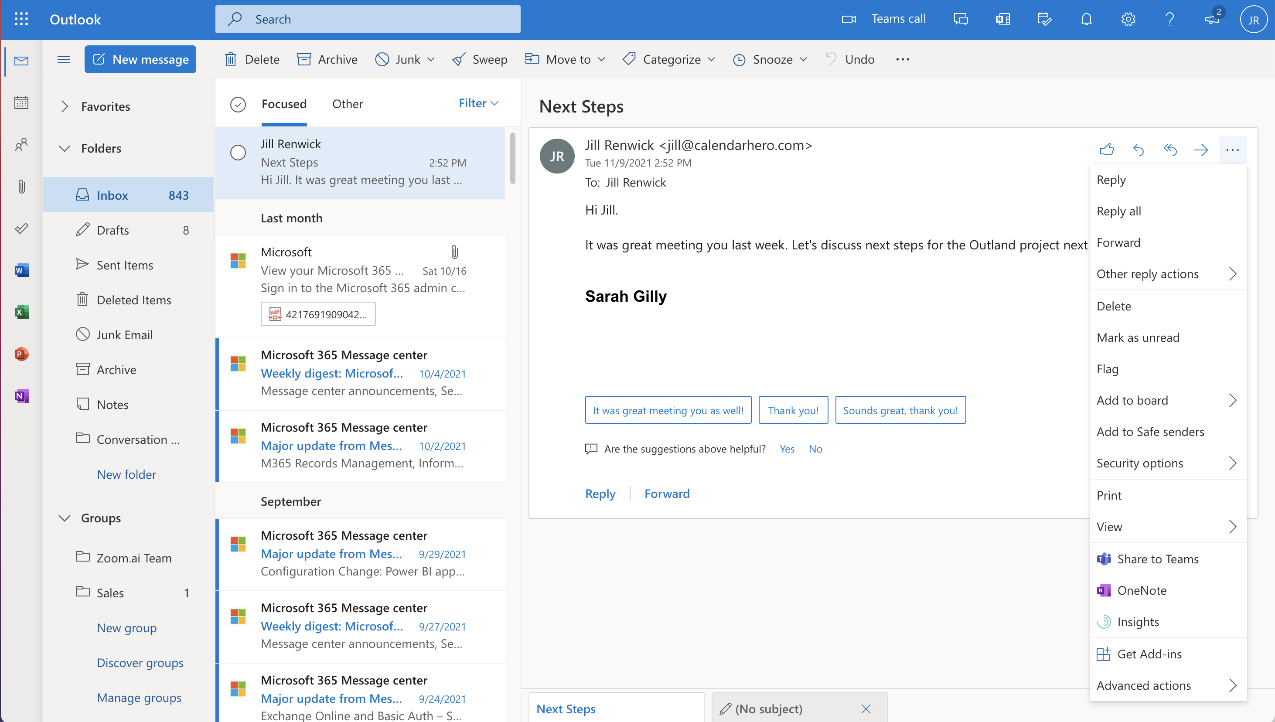Choose Yes for suggestion helpfulness feedback
This screenshot has height=722, width=1275.
(787, 449)
